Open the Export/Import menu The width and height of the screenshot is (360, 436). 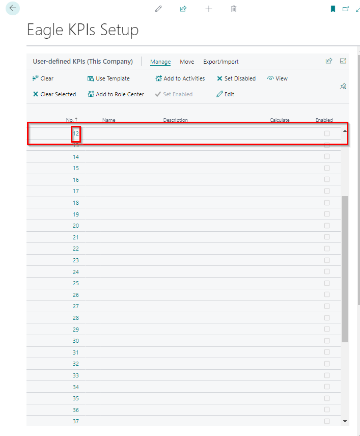tap(220, 62)
